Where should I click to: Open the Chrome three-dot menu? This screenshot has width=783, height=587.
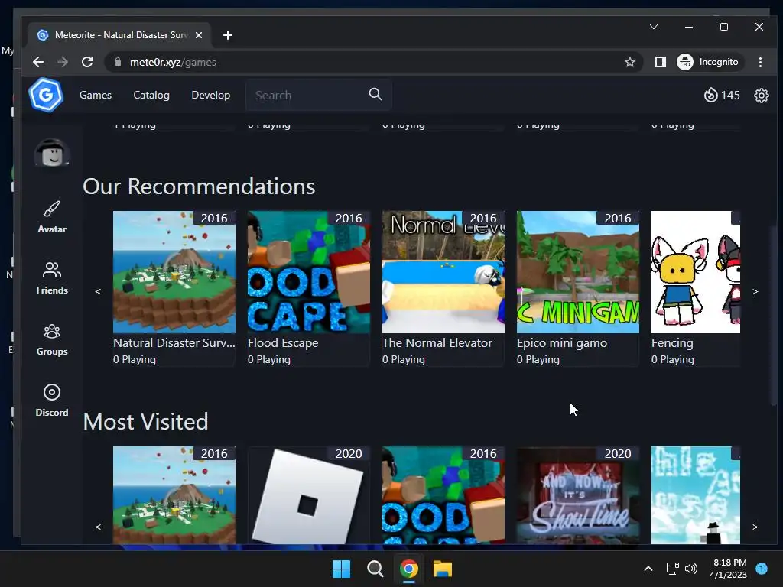coord(760,62)
